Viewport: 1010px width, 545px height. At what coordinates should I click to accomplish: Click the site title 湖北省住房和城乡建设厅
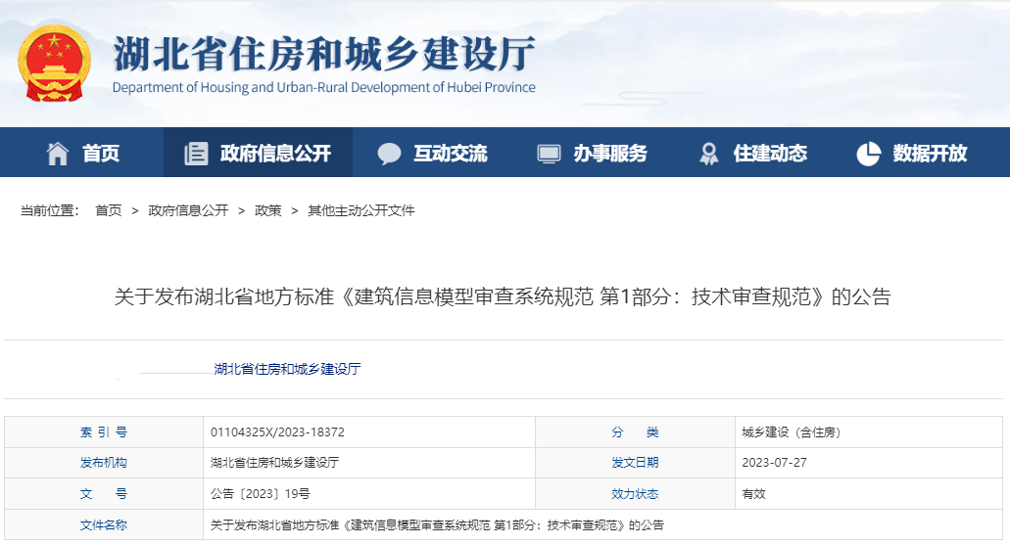click(x=324, y=54)
